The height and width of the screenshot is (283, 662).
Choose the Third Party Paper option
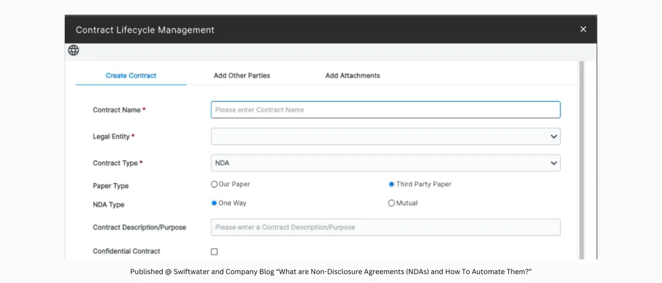(392, 184)
